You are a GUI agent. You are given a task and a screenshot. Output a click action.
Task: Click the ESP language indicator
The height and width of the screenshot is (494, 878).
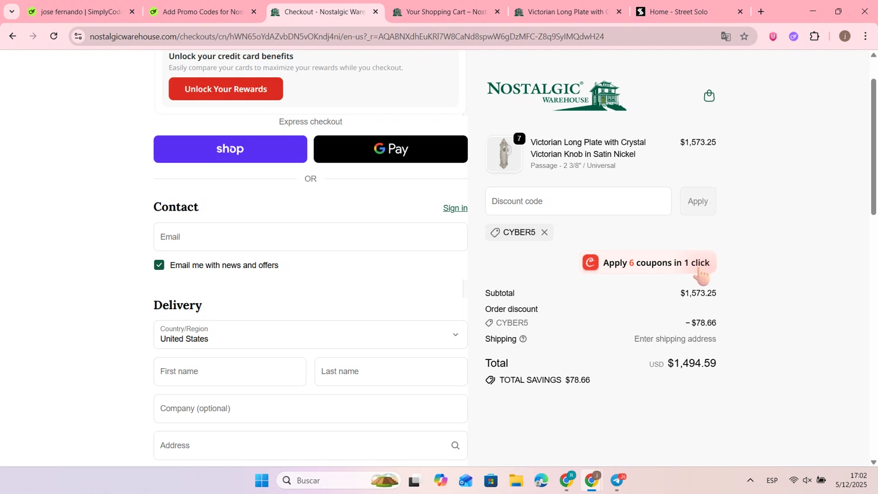pyautogui.click(x=772, y=481)
